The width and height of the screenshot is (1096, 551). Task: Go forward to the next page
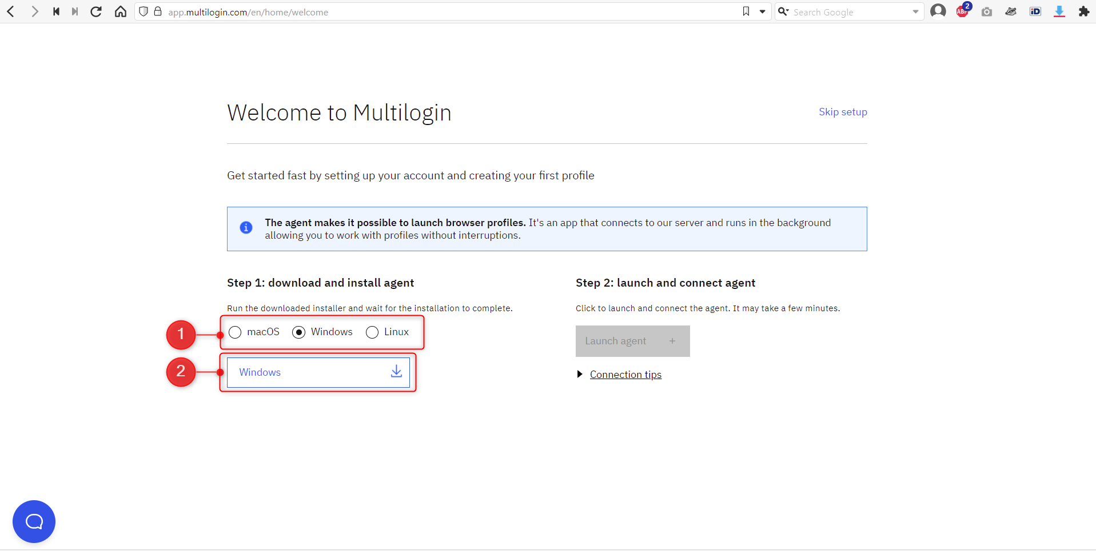[x=35, y=11]
